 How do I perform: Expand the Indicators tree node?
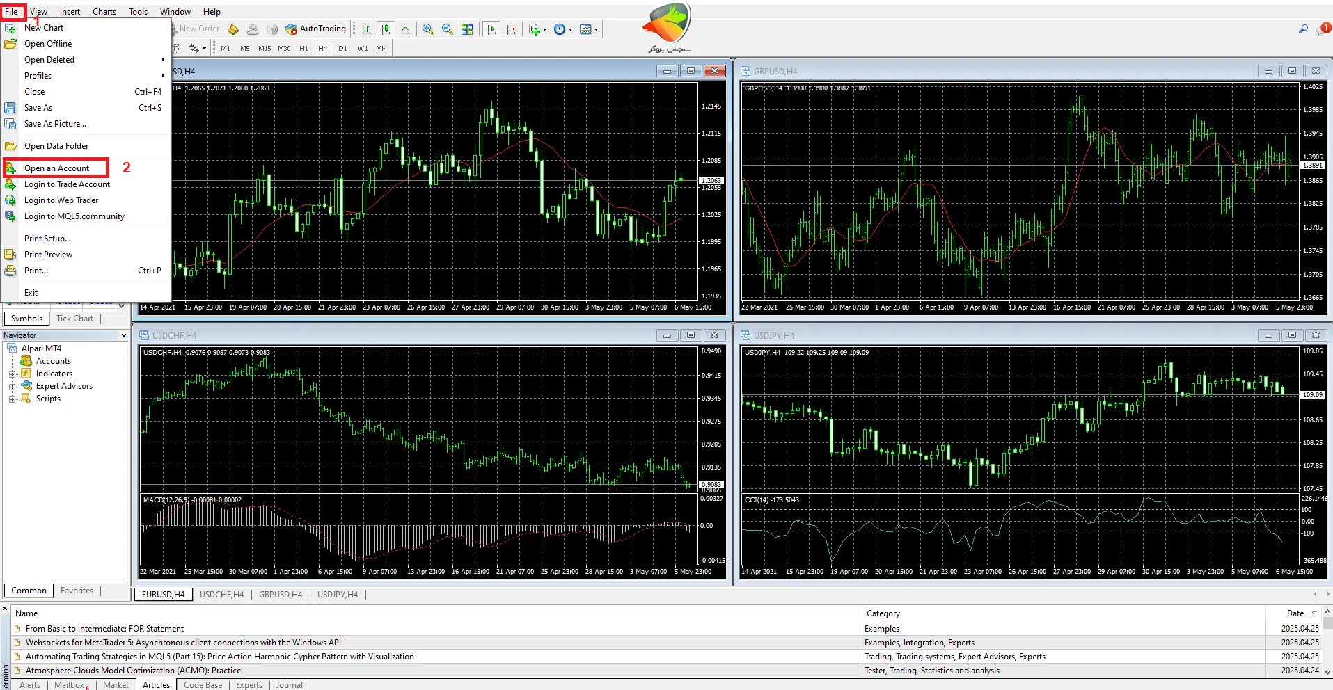[12, 374]
